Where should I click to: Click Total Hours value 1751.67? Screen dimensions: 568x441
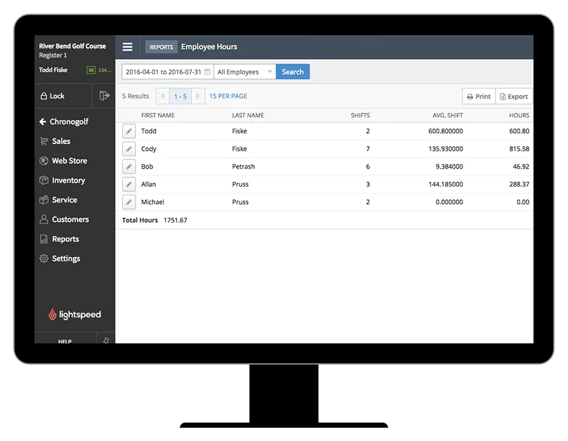pyautogui.click(x=175, y=220)
